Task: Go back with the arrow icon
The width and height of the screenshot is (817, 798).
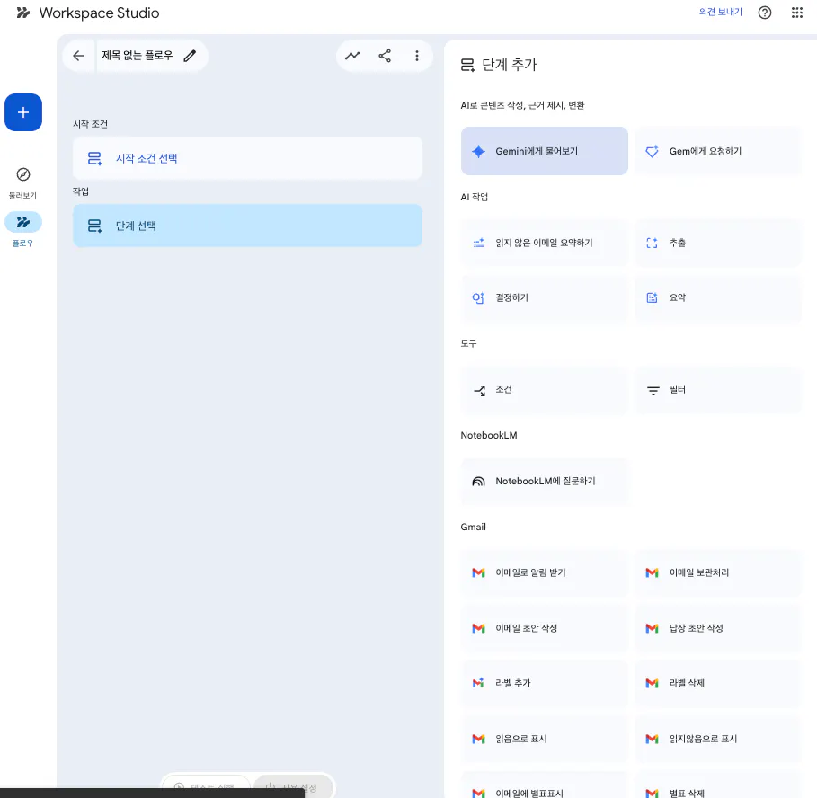Action: pos(78,56)
